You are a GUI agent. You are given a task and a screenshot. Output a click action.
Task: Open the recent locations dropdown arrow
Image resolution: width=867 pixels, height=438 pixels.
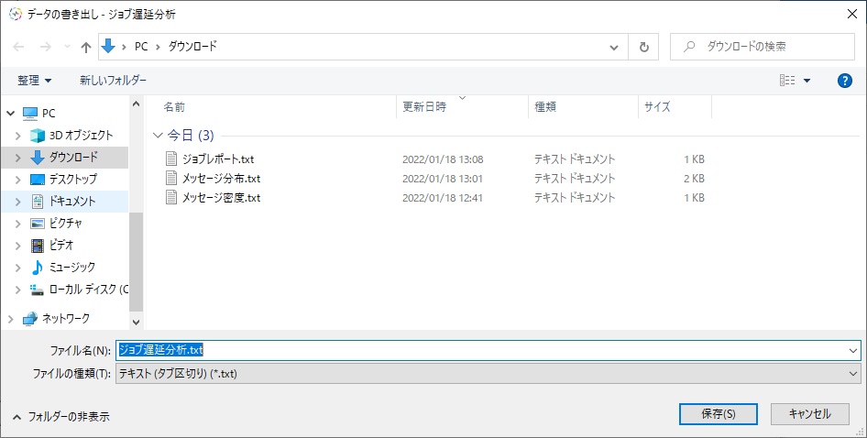point(67,47)
